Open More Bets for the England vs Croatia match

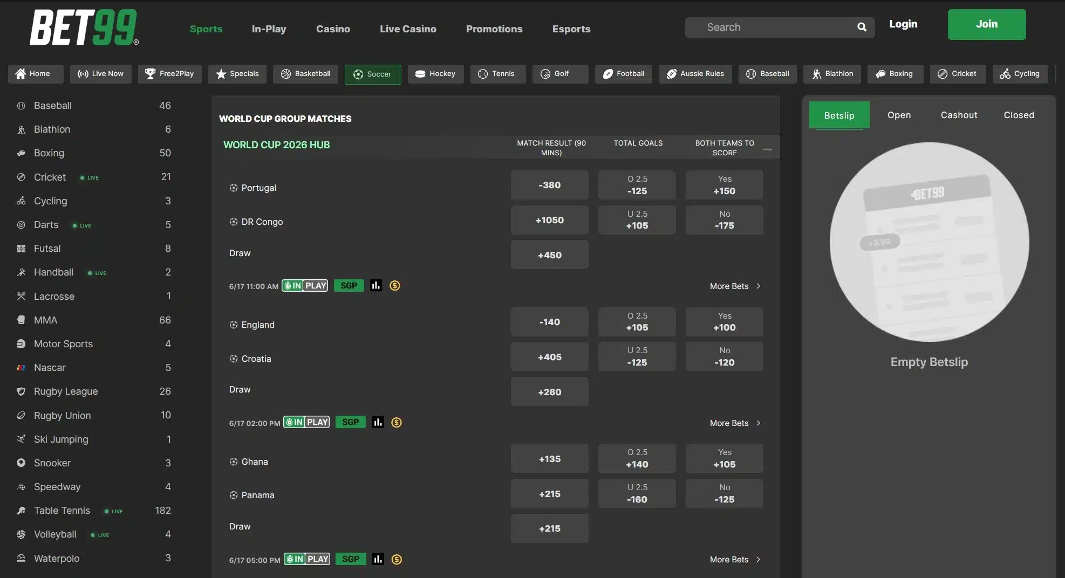[735, 423]
